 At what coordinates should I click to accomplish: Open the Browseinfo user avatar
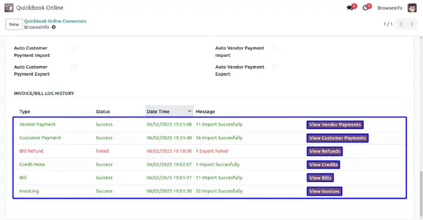point(412,8)
